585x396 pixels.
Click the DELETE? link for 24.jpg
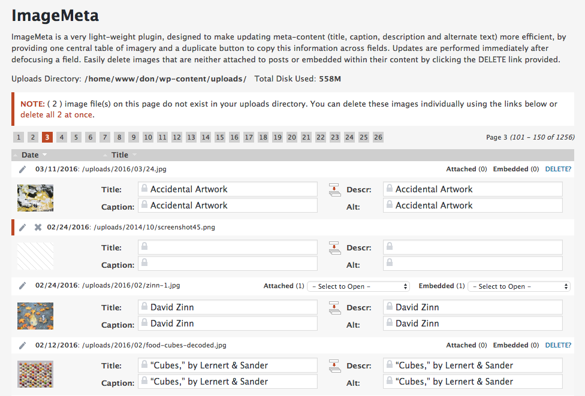click(x=558, y=170)
